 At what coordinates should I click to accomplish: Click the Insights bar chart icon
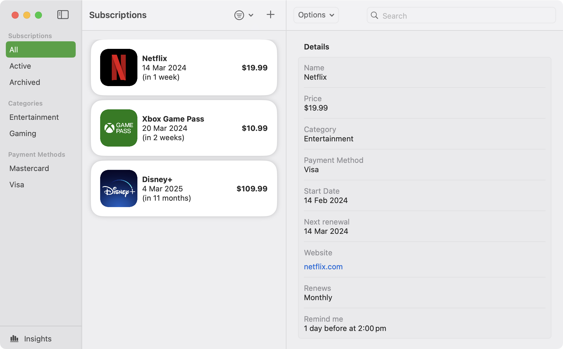14,339
